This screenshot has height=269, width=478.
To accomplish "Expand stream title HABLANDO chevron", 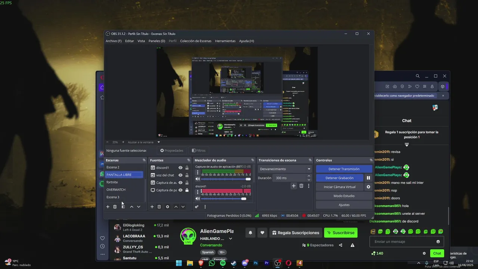I will pyautogui.click(x=230, y=239).
